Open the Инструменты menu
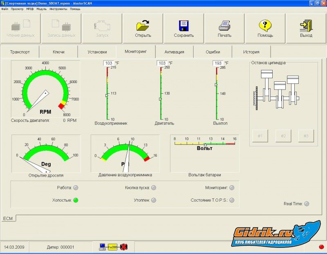This screenshot has height=254, width=327. click(58, 9)
